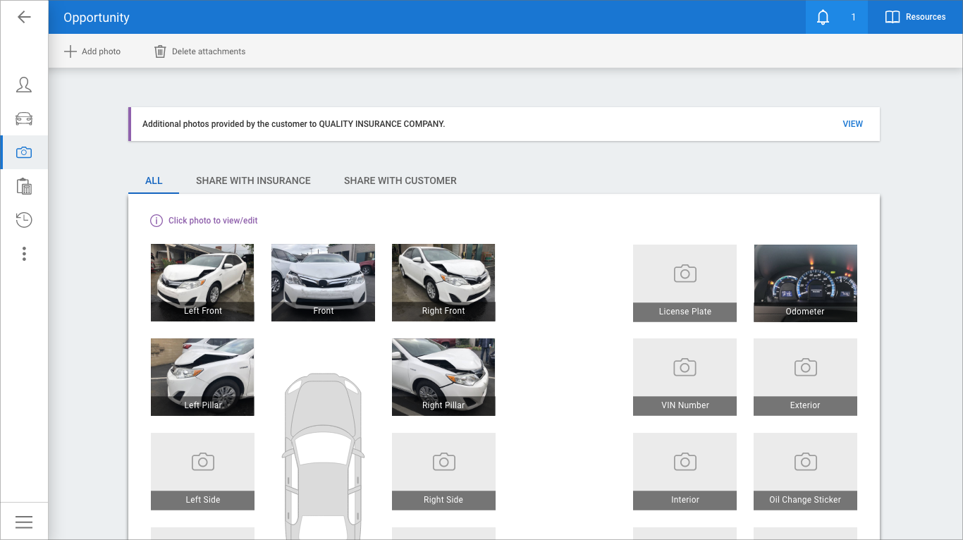Open the Left Front photo thumbnail
Screen dimensions: 963x540
point(202,282)
